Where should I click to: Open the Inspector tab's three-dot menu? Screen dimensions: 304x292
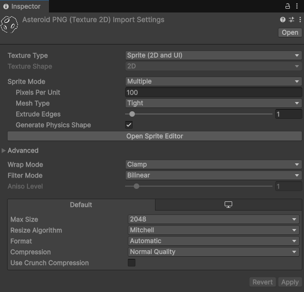tap(297, 6)
